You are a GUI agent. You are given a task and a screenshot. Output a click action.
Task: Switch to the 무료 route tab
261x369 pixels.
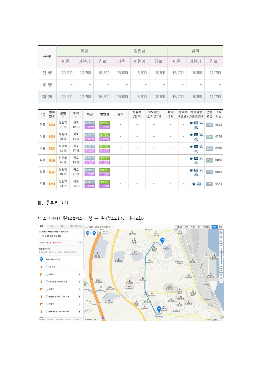pos(62,226)
